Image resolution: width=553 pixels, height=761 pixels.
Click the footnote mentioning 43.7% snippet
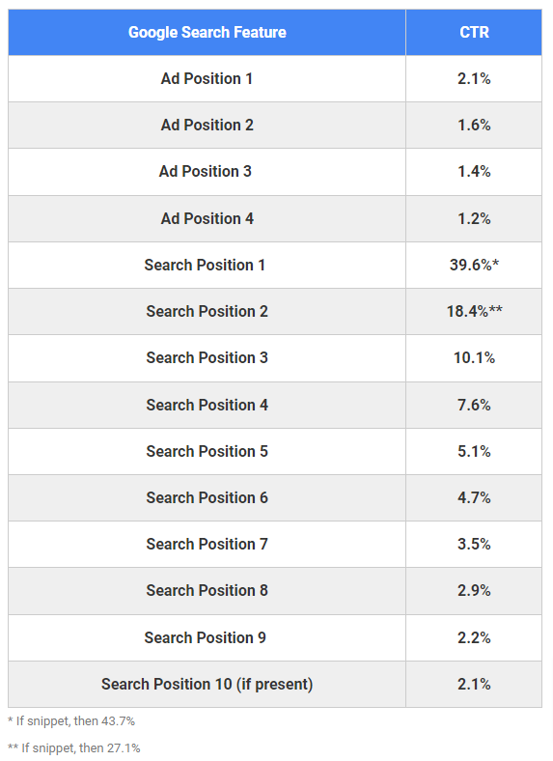(x=71, y=721)
